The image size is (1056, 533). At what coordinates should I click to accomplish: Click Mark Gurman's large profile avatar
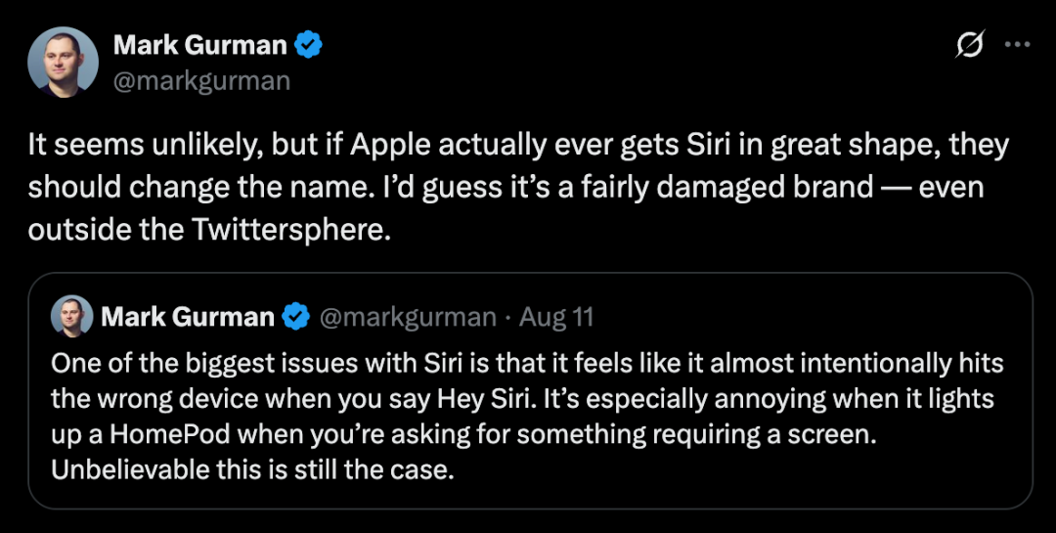64,63
